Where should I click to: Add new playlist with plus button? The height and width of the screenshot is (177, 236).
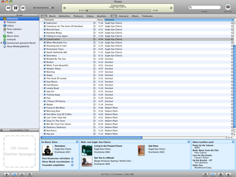click(x=6, y=175)
